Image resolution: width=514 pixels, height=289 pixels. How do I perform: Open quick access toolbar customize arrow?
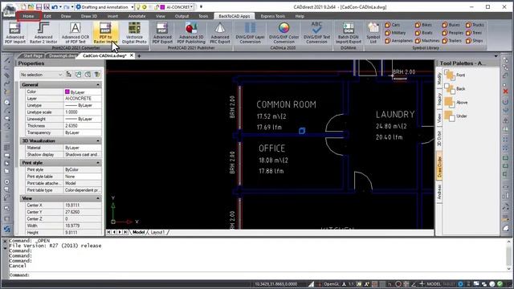(201, 7)
